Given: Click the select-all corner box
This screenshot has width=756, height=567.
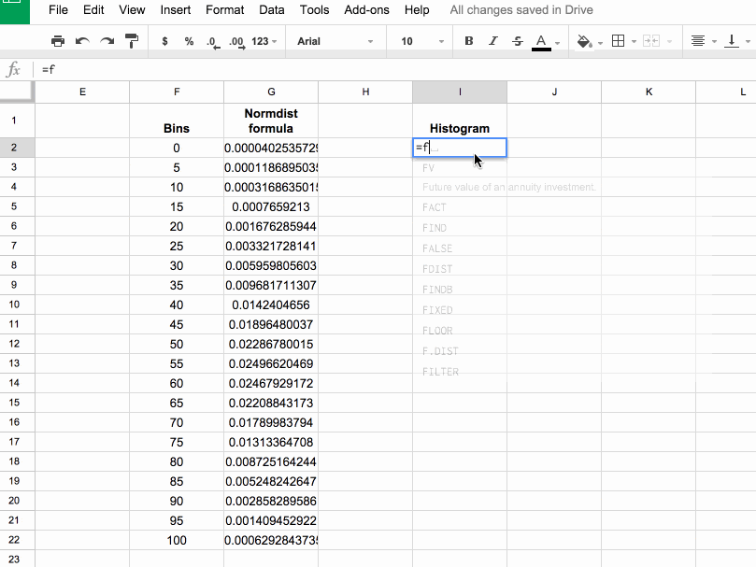Looking at the screenshot, I should (17, 92).
